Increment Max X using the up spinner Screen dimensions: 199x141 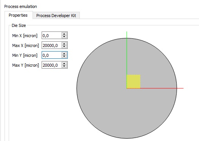[x=64, y=44]
